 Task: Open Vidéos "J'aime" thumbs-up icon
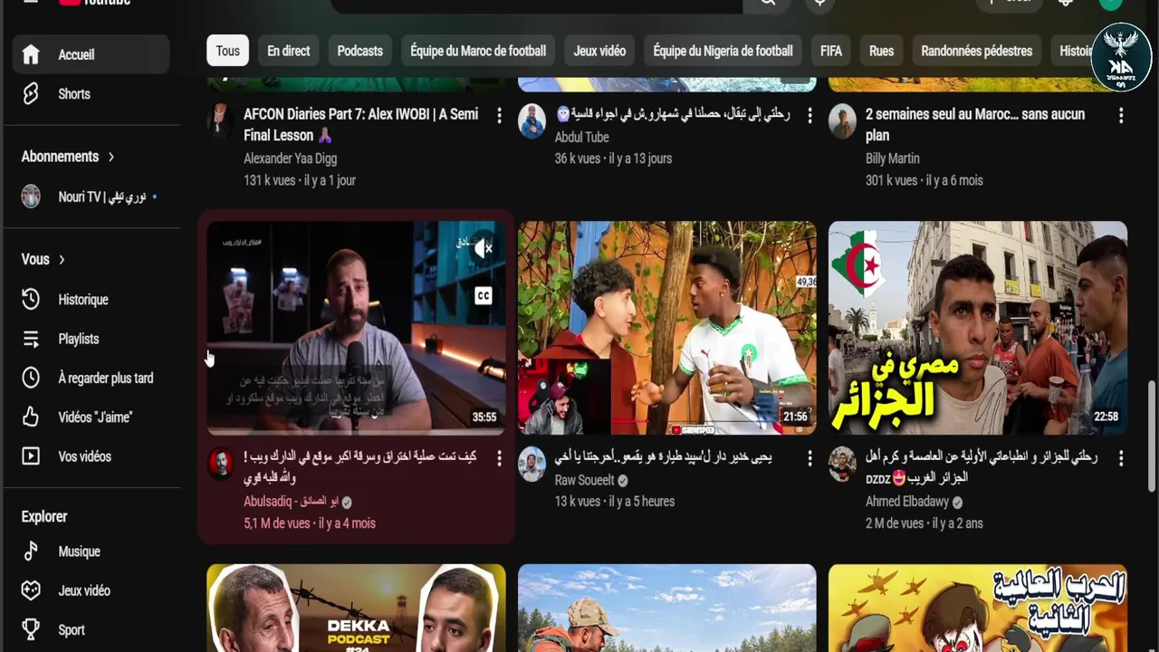click(x=31, y=417)
